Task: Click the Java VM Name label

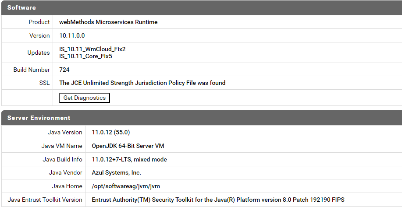Action: click(x=62, y=146)
